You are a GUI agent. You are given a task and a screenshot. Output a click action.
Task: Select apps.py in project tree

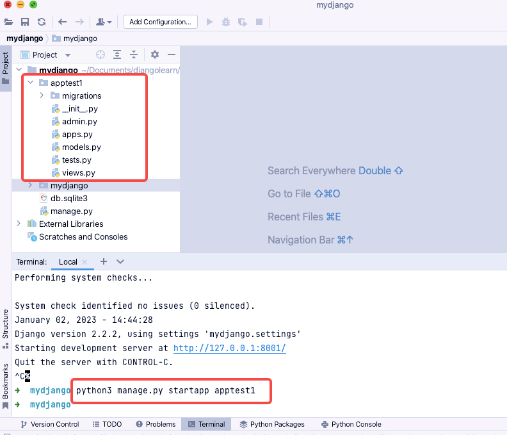[x=72, y=135]
